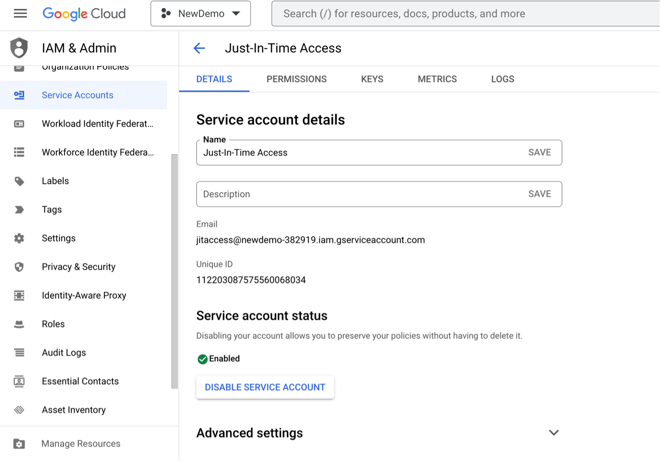Image resolution: width=662 pixels, height=463 pixels.
Task: Click the Settings gear icon in sidebar
Action: pyautogui.click(x=19, y=238)
